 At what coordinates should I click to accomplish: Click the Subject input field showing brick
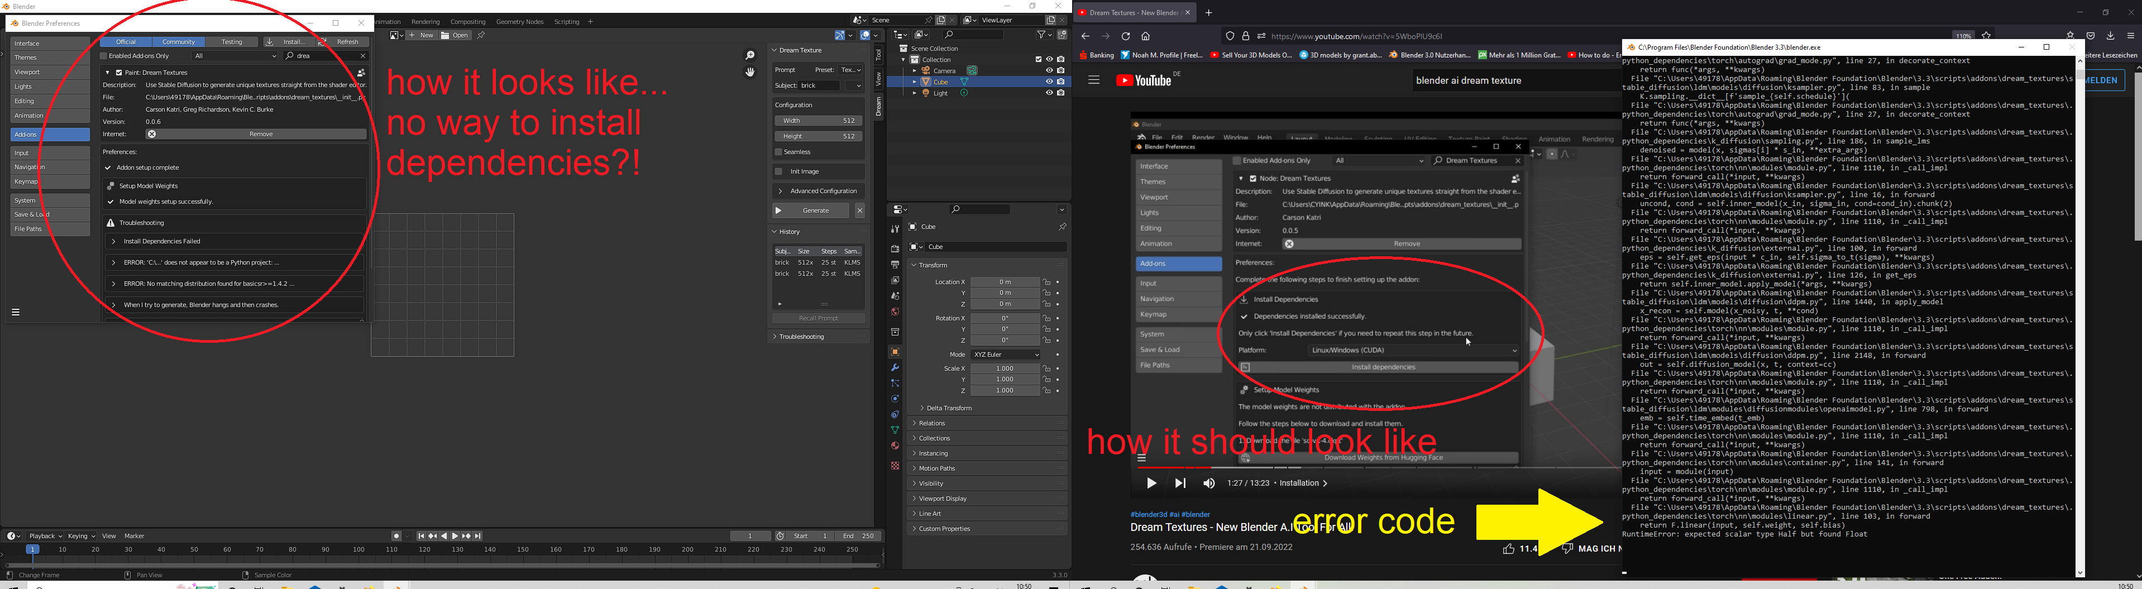[x=820, y=85]
